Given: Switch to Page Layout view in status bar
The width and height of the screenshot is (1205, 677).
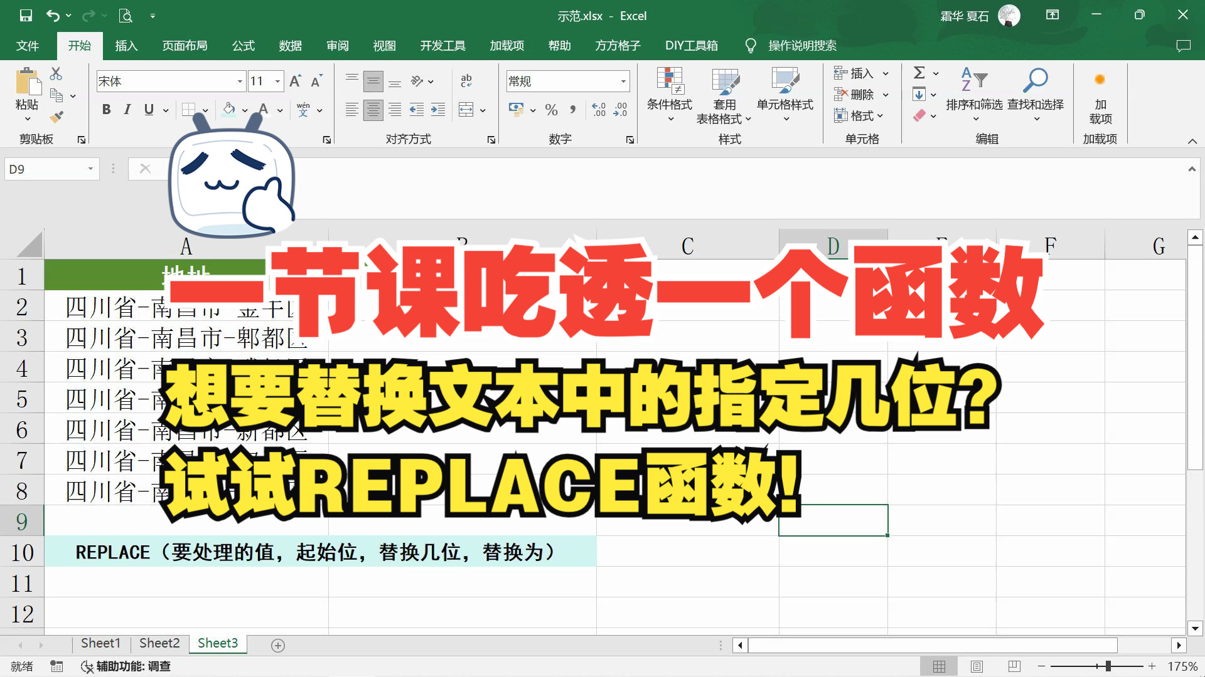Looking at the screenshot, I should tap(977, 666).
